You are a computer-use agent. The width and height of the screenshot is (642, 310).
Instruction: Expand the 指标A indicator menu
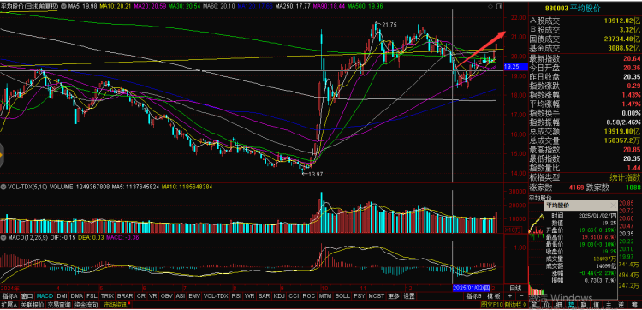point(9,296)
